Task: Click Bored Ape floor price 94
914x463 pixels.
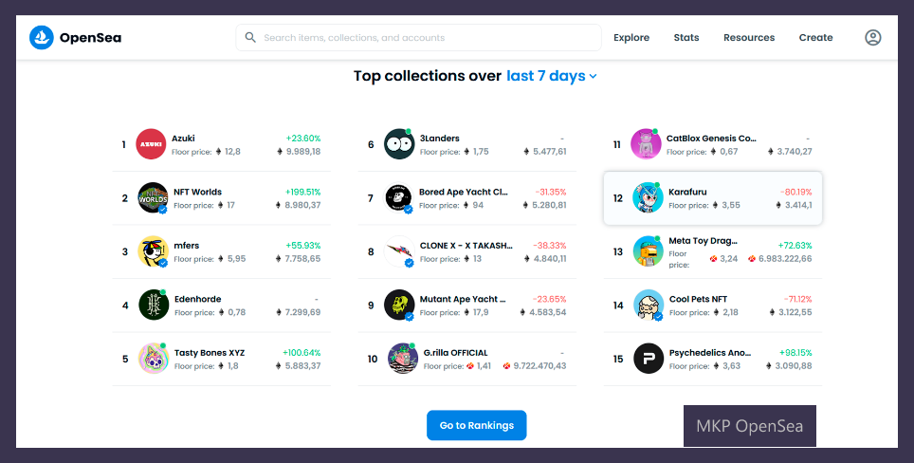Action: [478, 205]
